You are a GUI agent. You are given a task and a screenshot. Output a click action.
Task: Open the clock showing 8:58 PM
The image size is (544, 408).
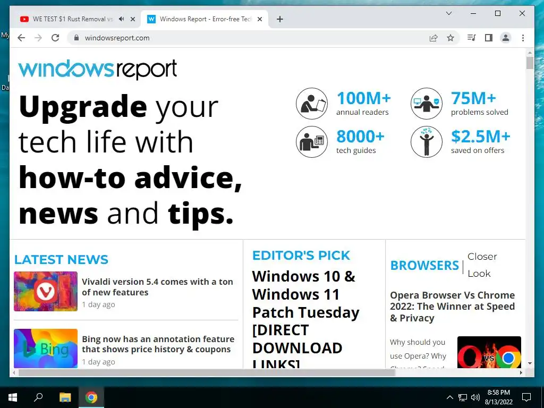498,397
